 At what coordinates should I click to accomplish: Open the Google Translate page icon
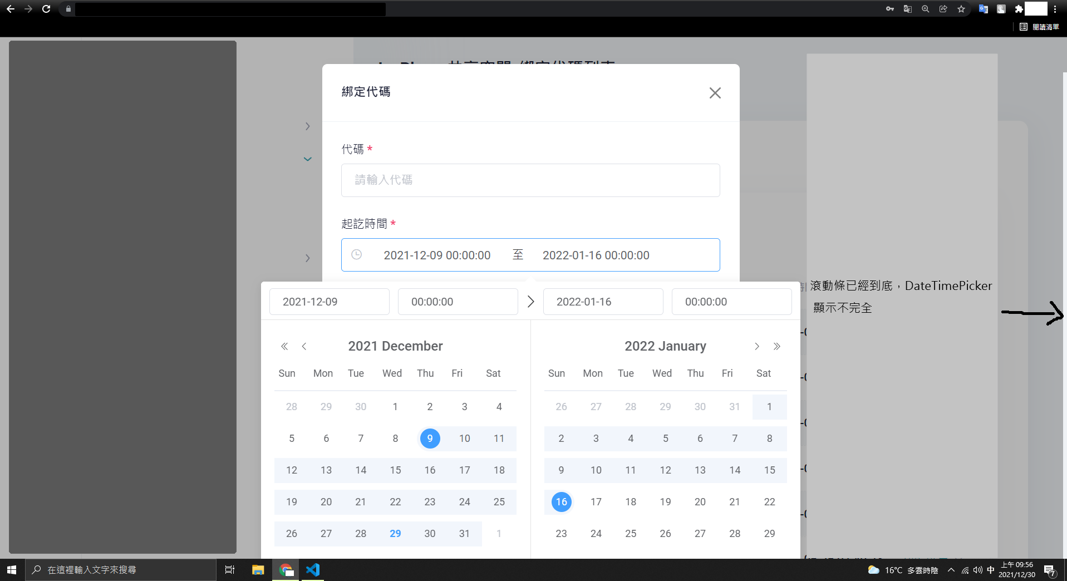(907, 9)
